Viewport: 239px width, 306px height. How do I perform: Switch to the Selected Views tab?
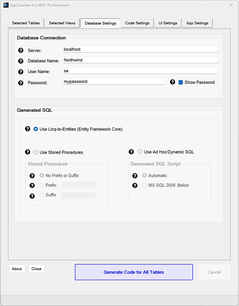62,23
